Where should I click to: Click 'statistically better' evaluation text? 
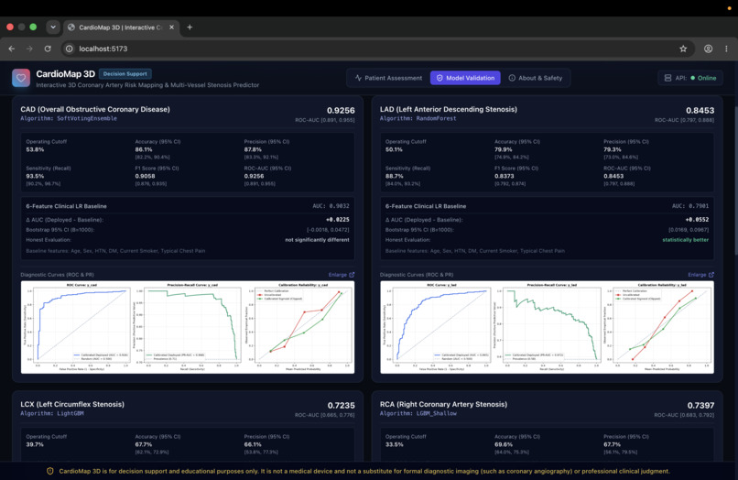[x=685, y=240]
